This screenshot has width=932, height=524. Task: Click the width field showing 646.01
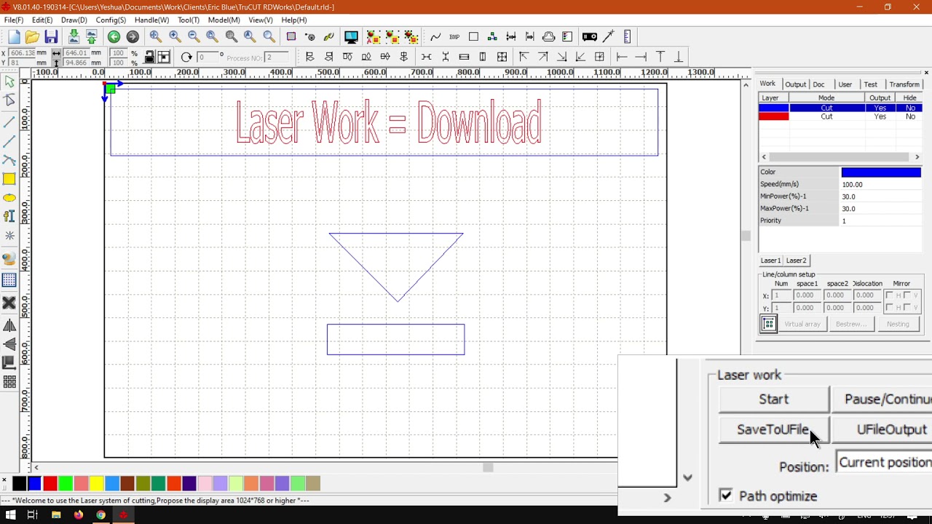[77, 53]
